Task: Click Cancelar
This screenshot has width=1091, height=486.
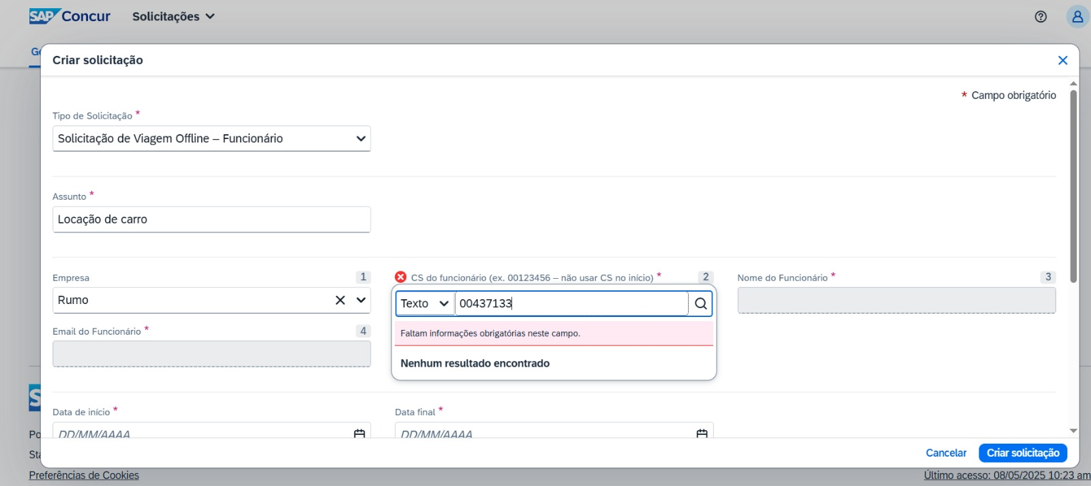Action: click(x=946, y=453)
